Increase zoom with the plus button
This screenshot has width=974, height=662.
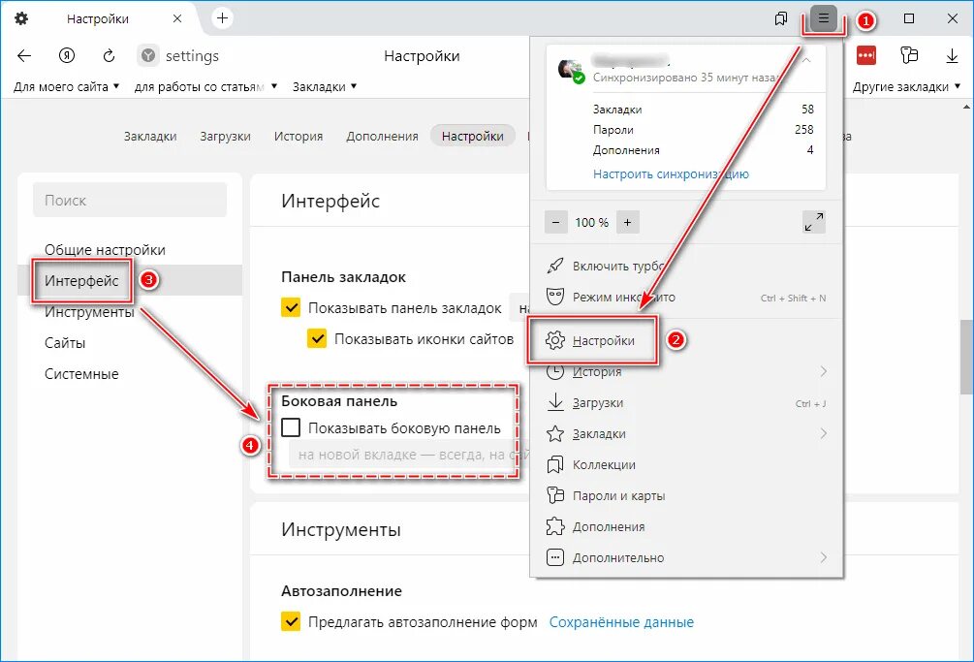pos(627,222)
